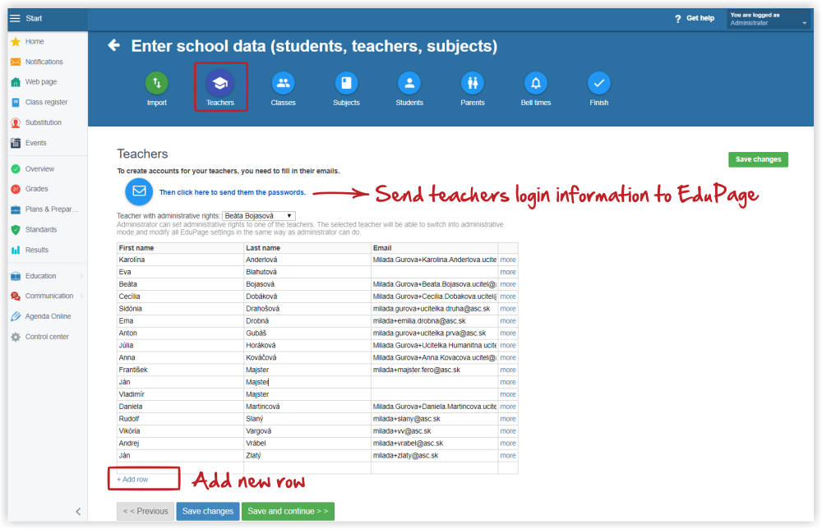Click the Import step icon
Image resolution: width=822 pixels, height=529 pixels.
(x=157, y=83)
